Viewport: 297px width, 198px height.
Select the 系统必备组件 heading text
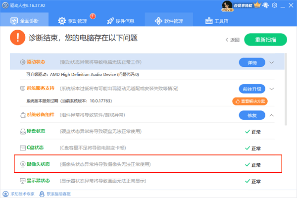tap(41, 115)
